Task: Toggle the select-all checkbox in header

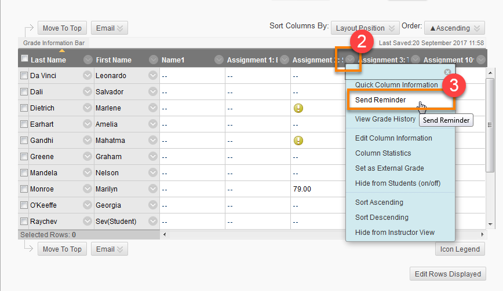Action: point(24,58)
